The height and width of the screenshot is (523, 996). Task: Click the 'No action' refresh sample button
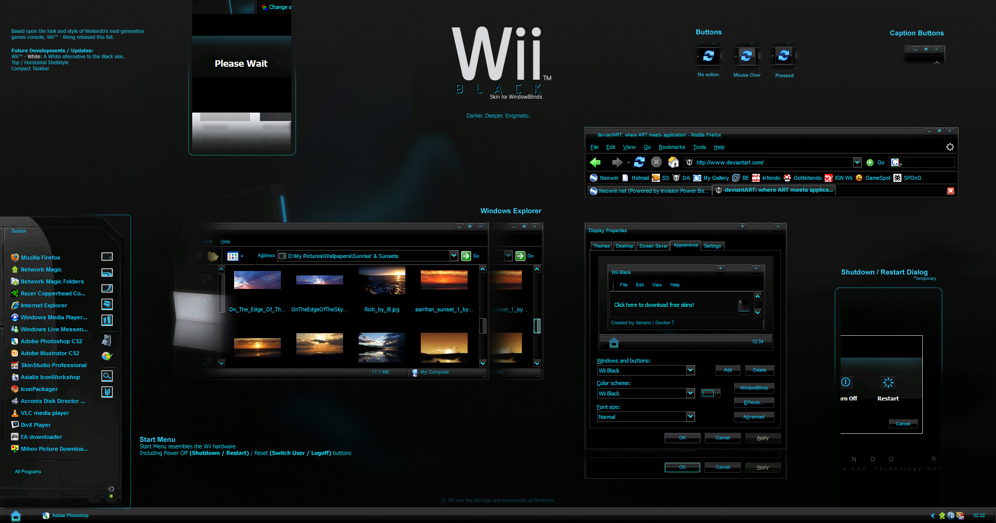click(708, 56)
